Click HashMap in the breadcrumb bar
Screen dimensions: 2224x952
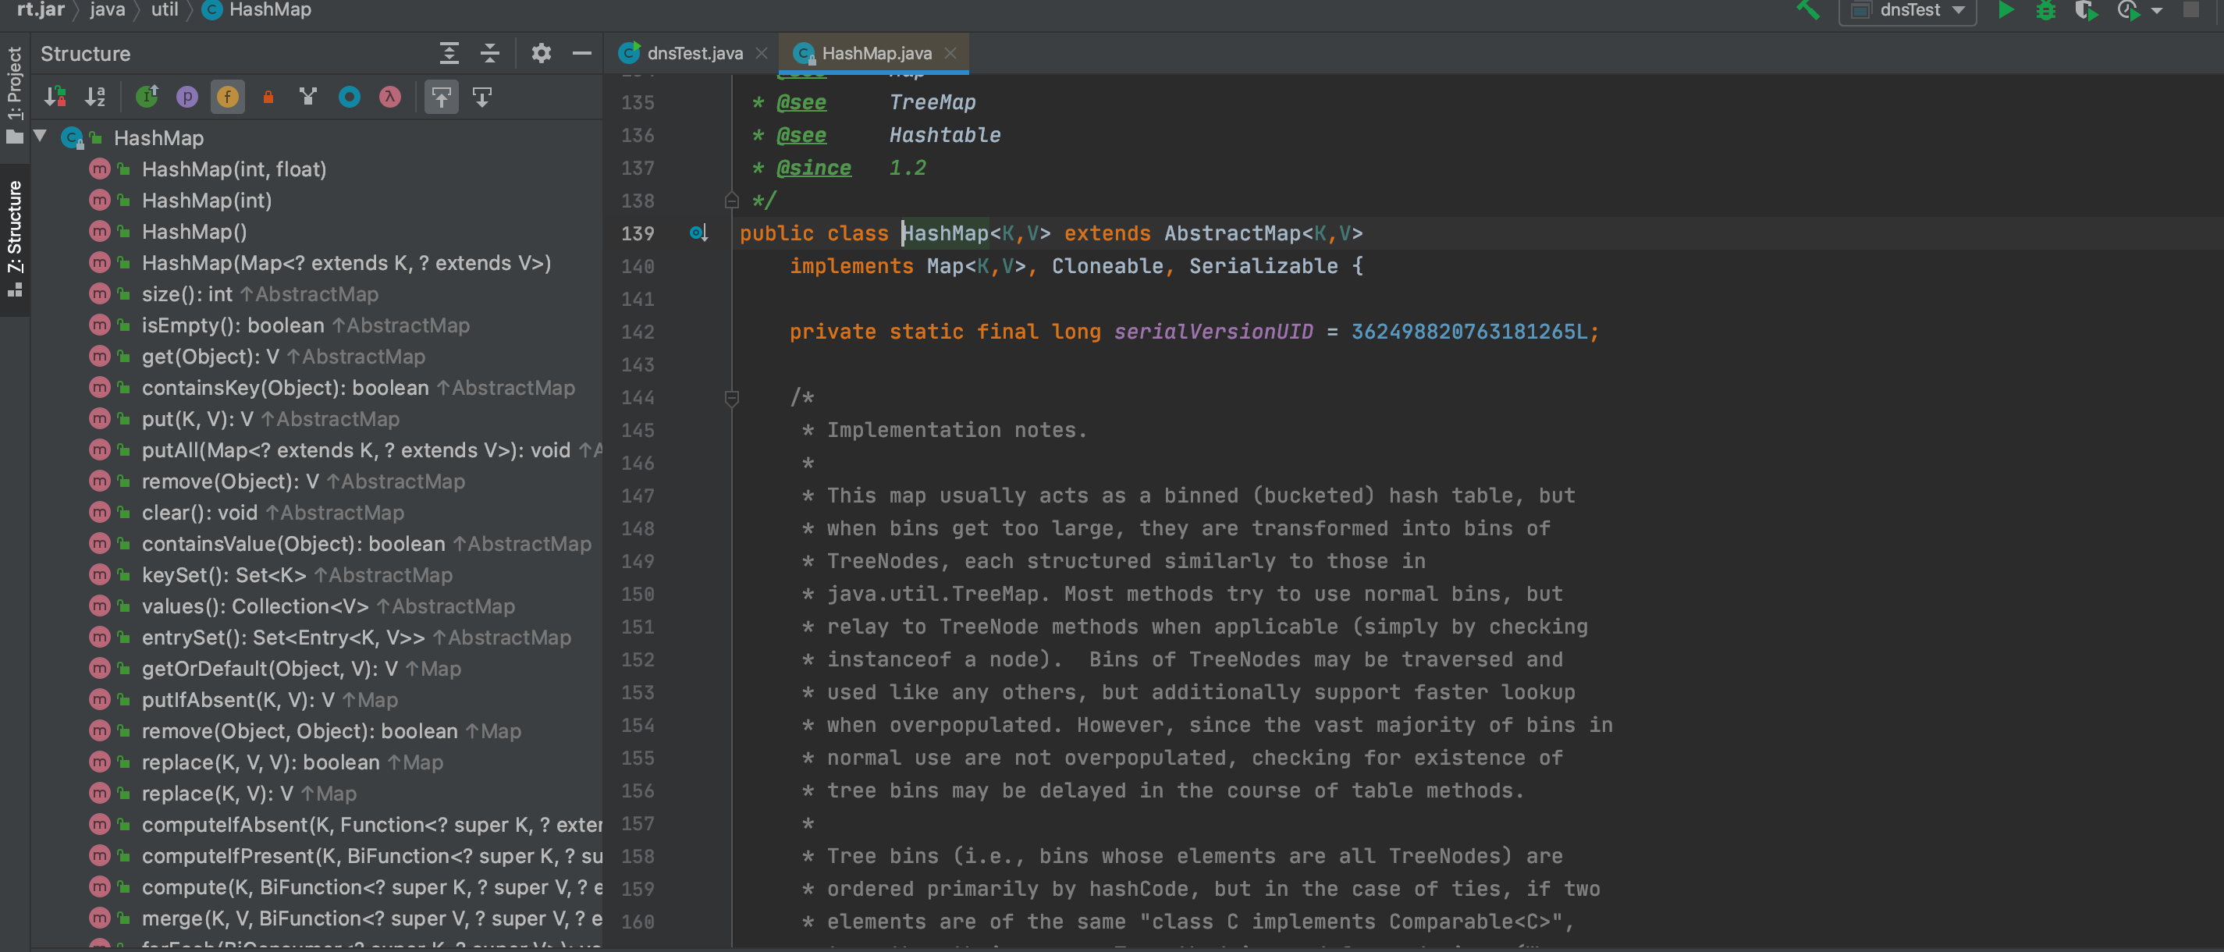click(258, 10)
